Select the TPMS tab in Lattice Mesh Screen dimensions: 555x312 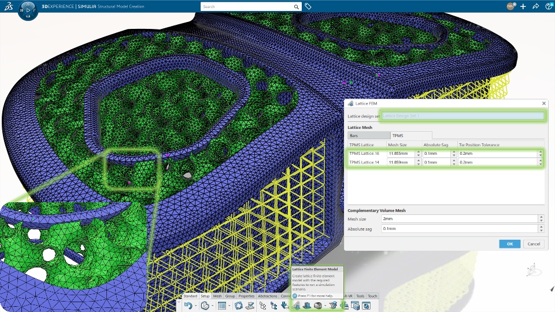tap(411, 135)
